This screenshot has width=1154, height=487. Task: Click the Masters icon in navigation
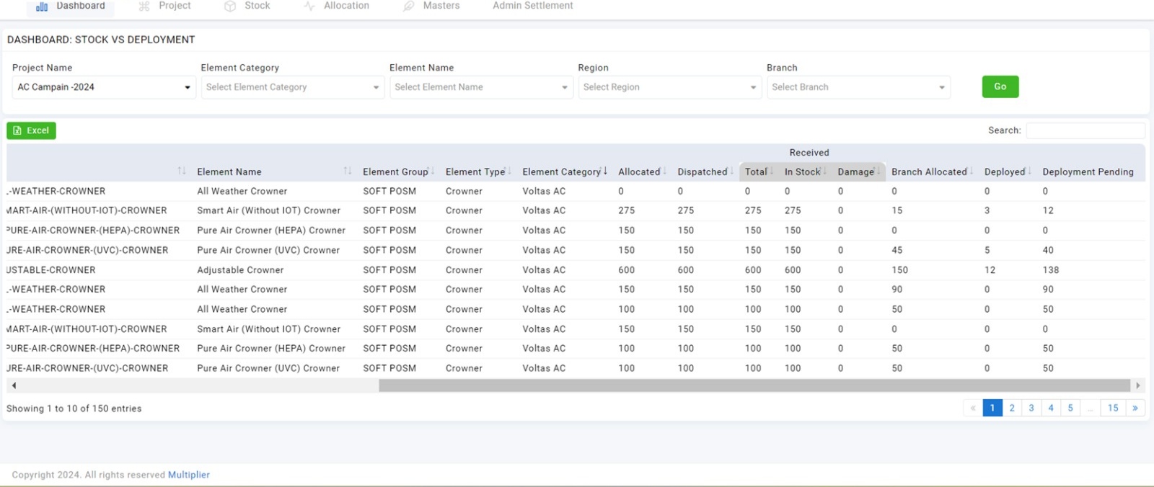409,6
